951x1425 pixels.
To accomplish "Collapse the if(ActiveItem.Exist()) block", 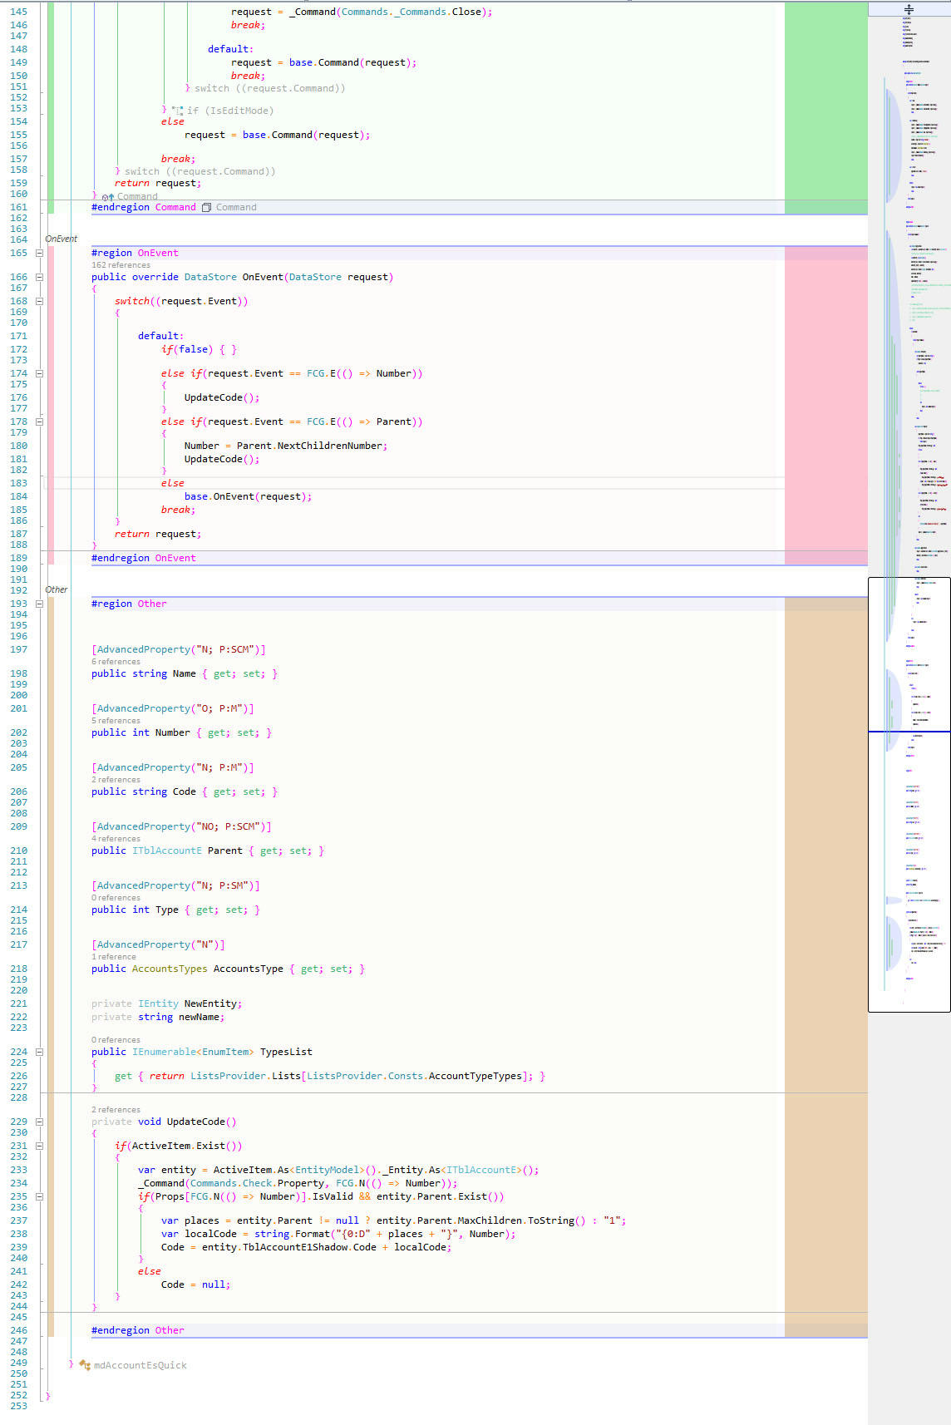I will point(39,1146).
